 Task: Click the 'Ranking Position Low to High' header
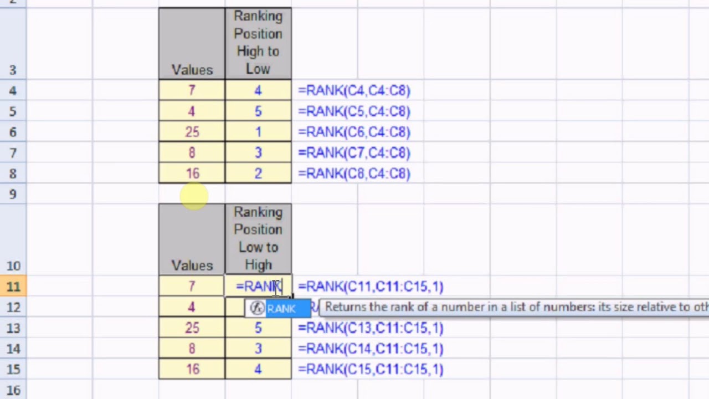point(258,239)
